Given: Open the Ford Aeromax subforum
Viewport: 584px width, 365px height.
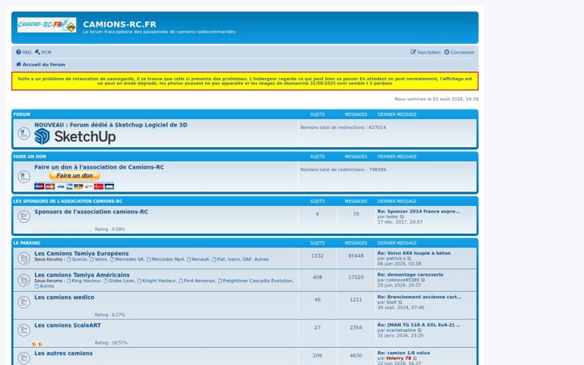Looking at the screenshot, I should pos(197,281).
